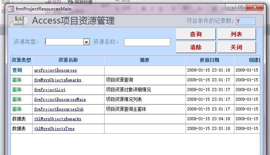270x155 pixels.
Task: Open the tblMsysObjectsType link
Action: [54, 128]
